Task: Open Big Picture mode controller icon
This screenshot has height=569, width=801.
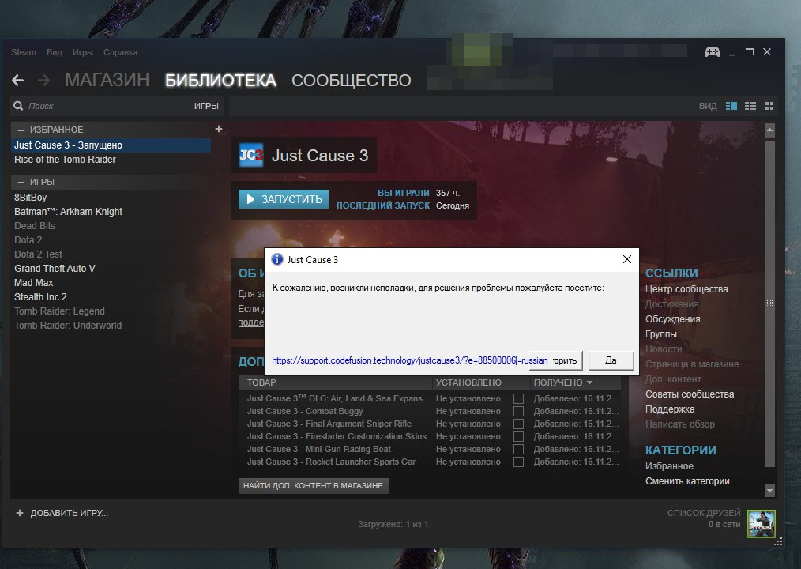Action: coord(712,52)
